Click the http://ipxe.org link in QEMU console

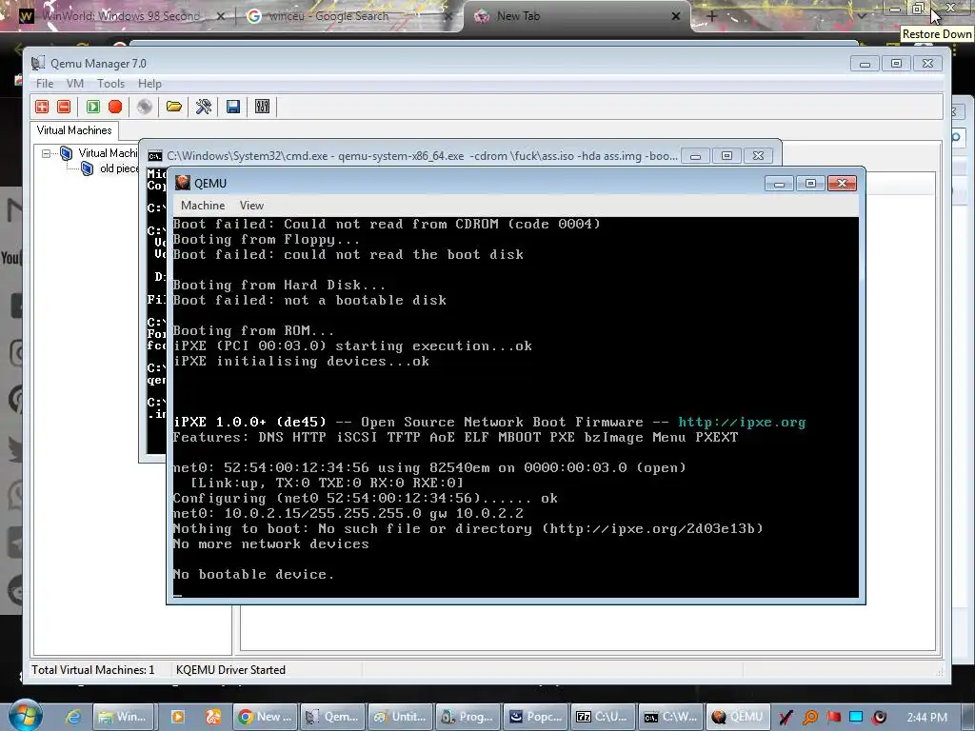point(742,422)
